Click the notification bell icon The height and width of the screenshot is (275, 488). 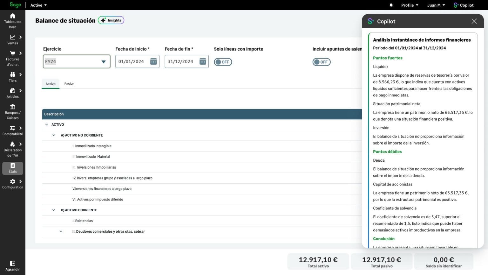(x=391, y=5)
